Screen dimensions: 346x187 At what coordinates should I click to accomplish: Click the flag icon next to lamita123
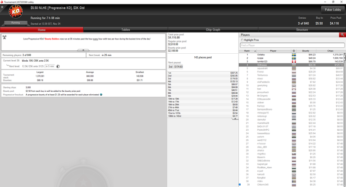pos(294,62)
